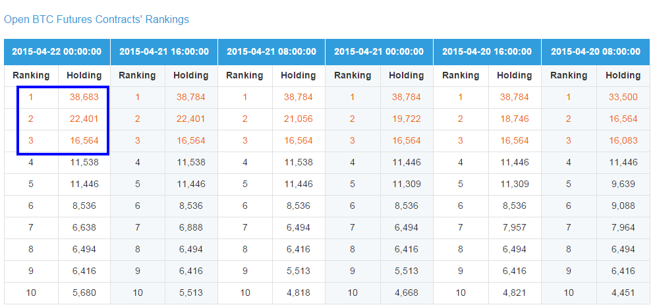
Task: Click ranking 9 in the 2015-04-20 16:00:00 column
Action: 461,271
